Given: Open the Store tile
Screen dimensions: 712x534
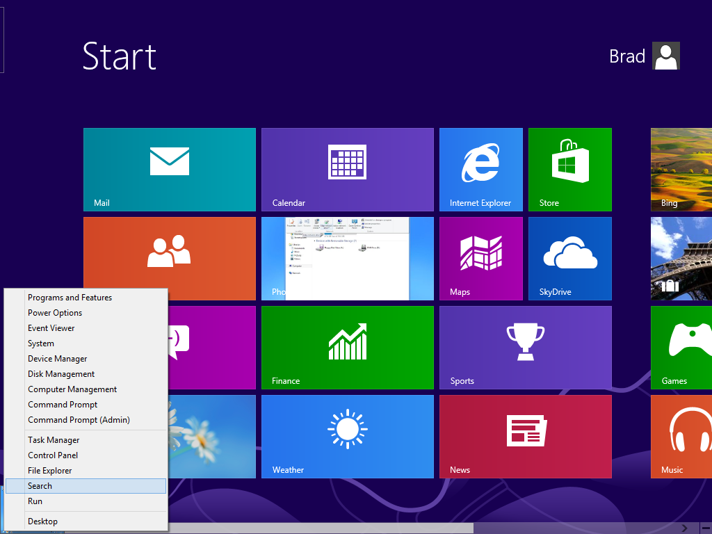Looking at the screenshot, I should pyautogui.click(x=570, y=170).
